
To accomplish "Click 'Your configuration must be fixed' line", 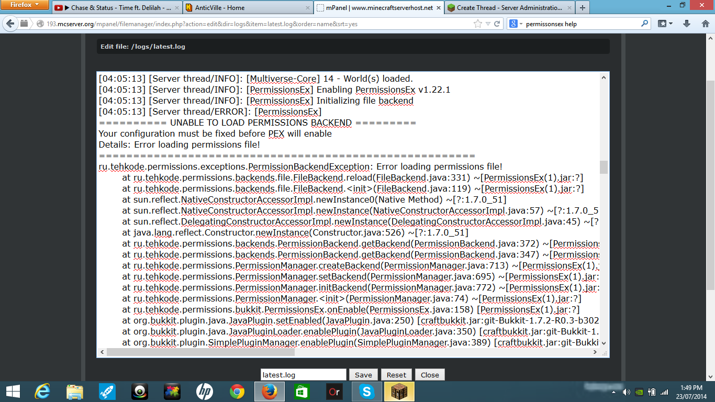I will point(215,133).
